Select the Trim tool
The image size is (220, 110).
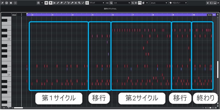(65, 3)
